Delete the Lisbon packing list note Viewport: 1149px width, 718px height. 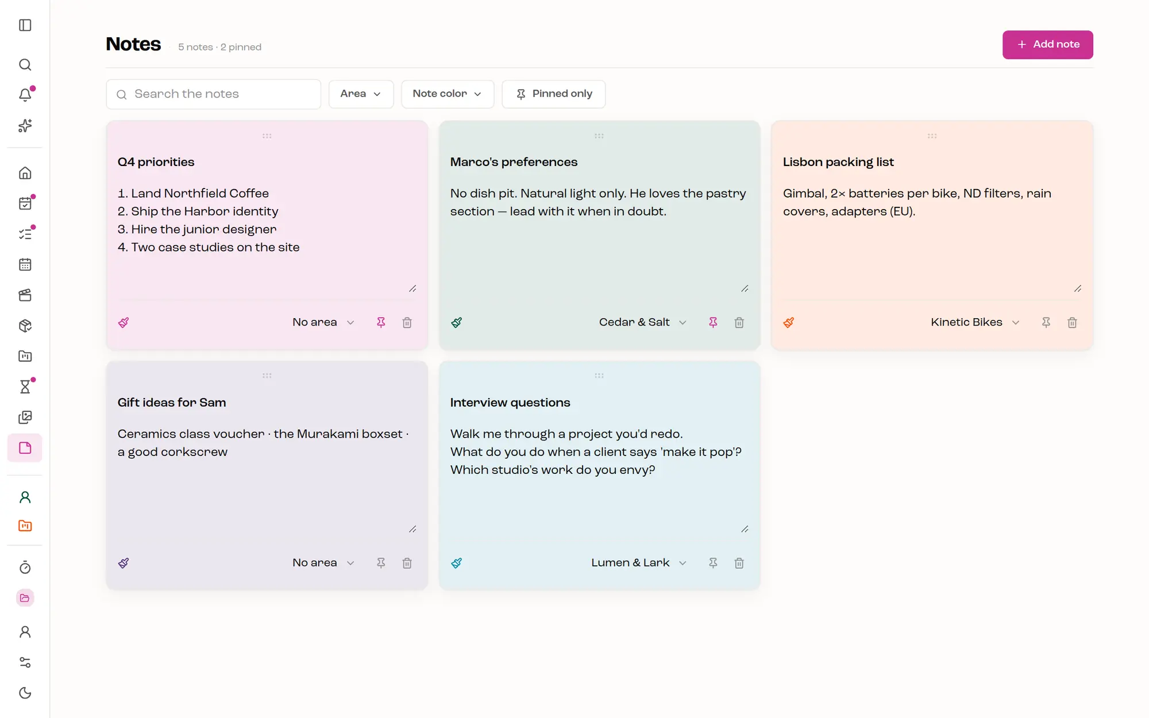[x=1072, y=322]
